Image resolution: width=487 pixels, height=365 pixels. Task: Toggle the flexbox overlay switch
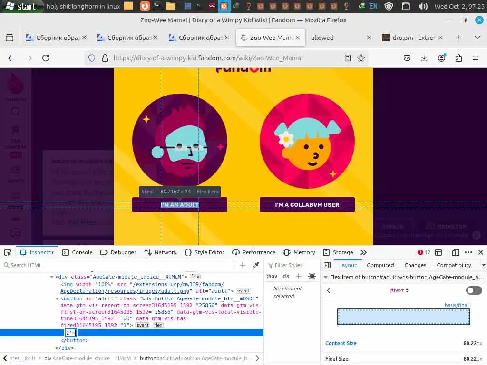pos(474,290)
